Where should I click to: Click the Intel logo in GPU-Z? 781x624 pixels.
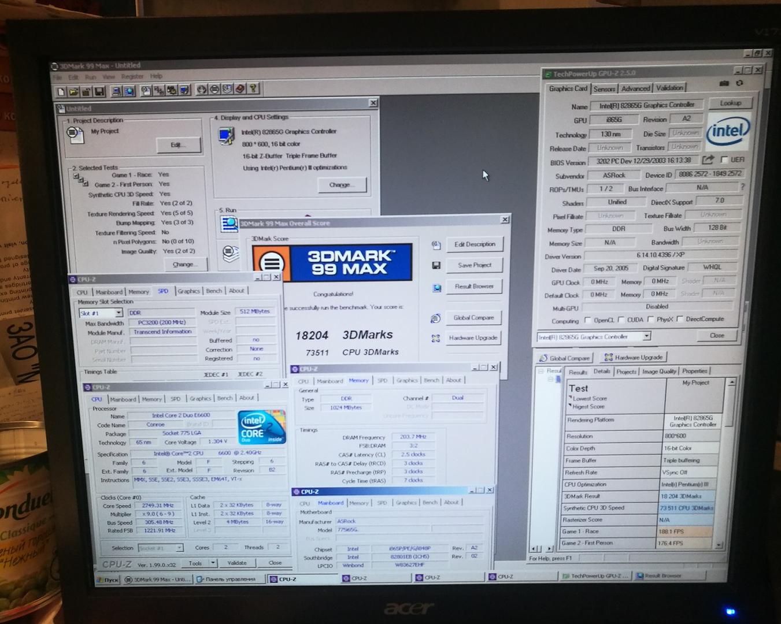pos(728,131)
